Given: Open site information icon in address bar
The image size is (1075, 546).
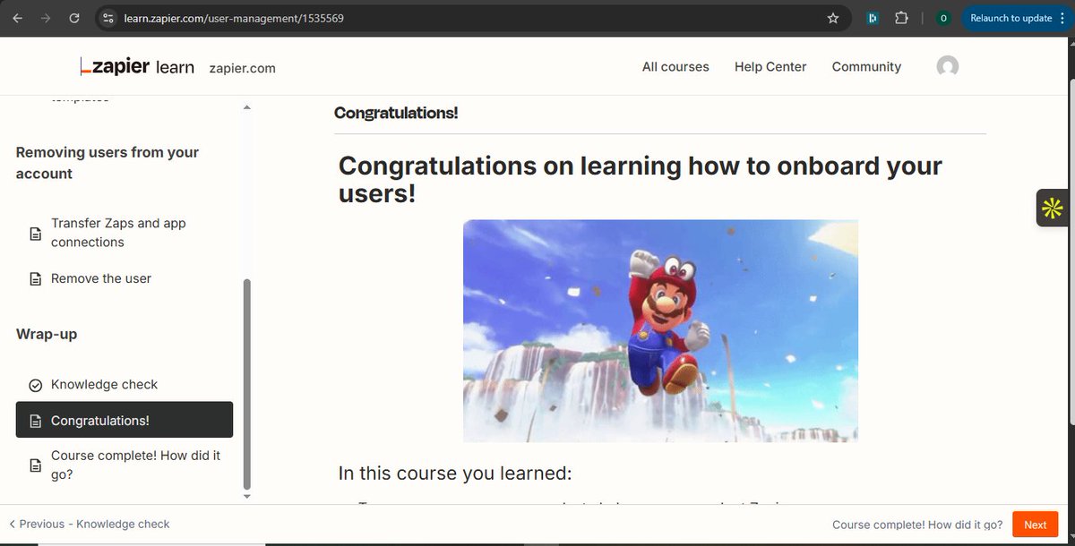Looking at the screenshot, I should coord(107,18).
